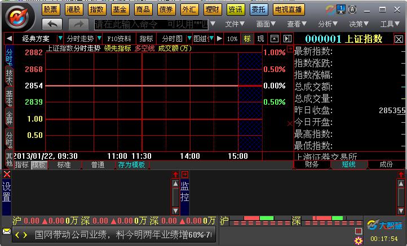Switch to the 标准 template
This screenshot has height=246, width=407.
pos(64,165)
